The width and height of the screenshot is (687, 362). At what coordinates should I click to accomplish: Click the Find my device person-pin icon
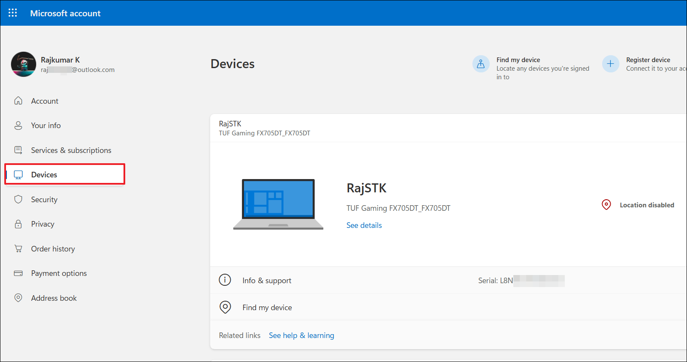pyautogui.click(x=481, y=64)
